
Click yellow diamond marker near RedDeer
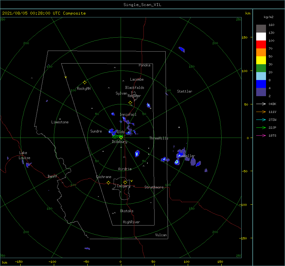[x=130, y=103]
